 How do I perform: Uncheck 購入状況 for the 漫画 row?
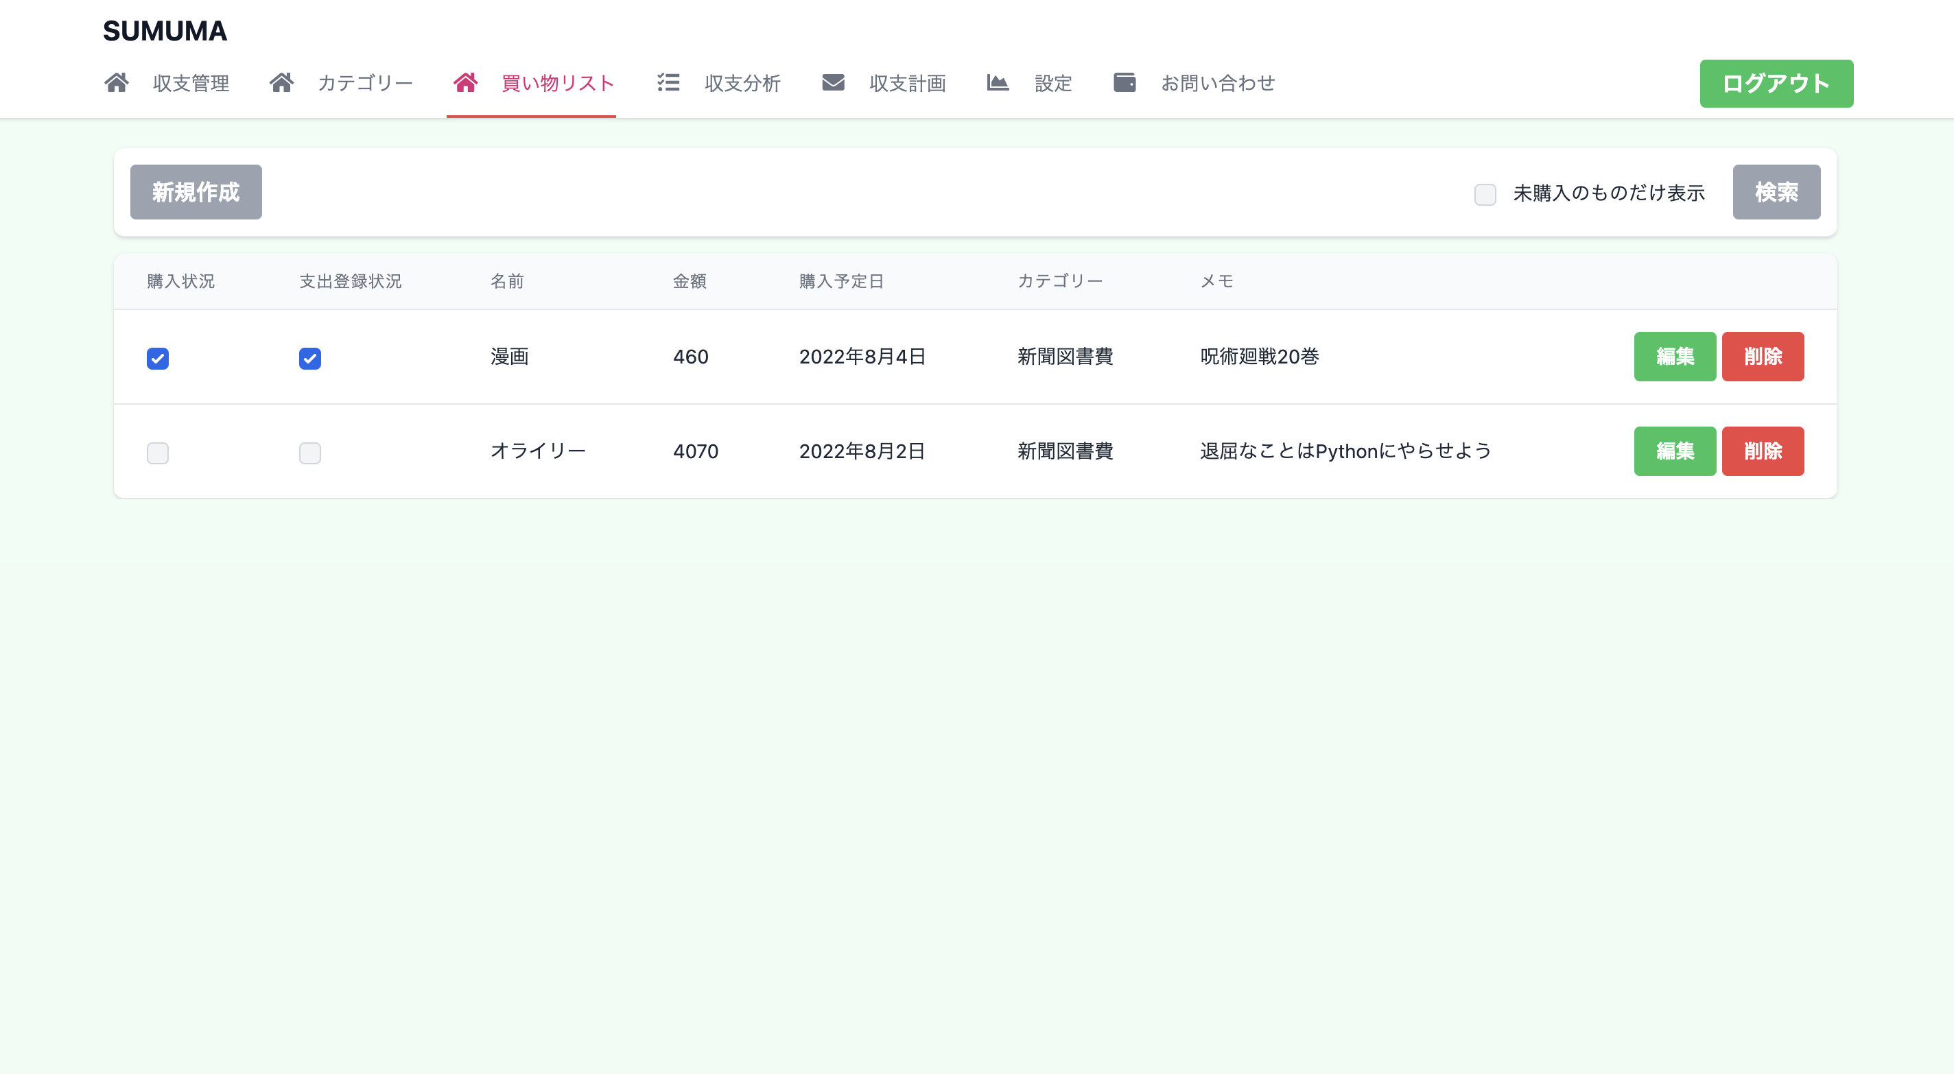158,358
